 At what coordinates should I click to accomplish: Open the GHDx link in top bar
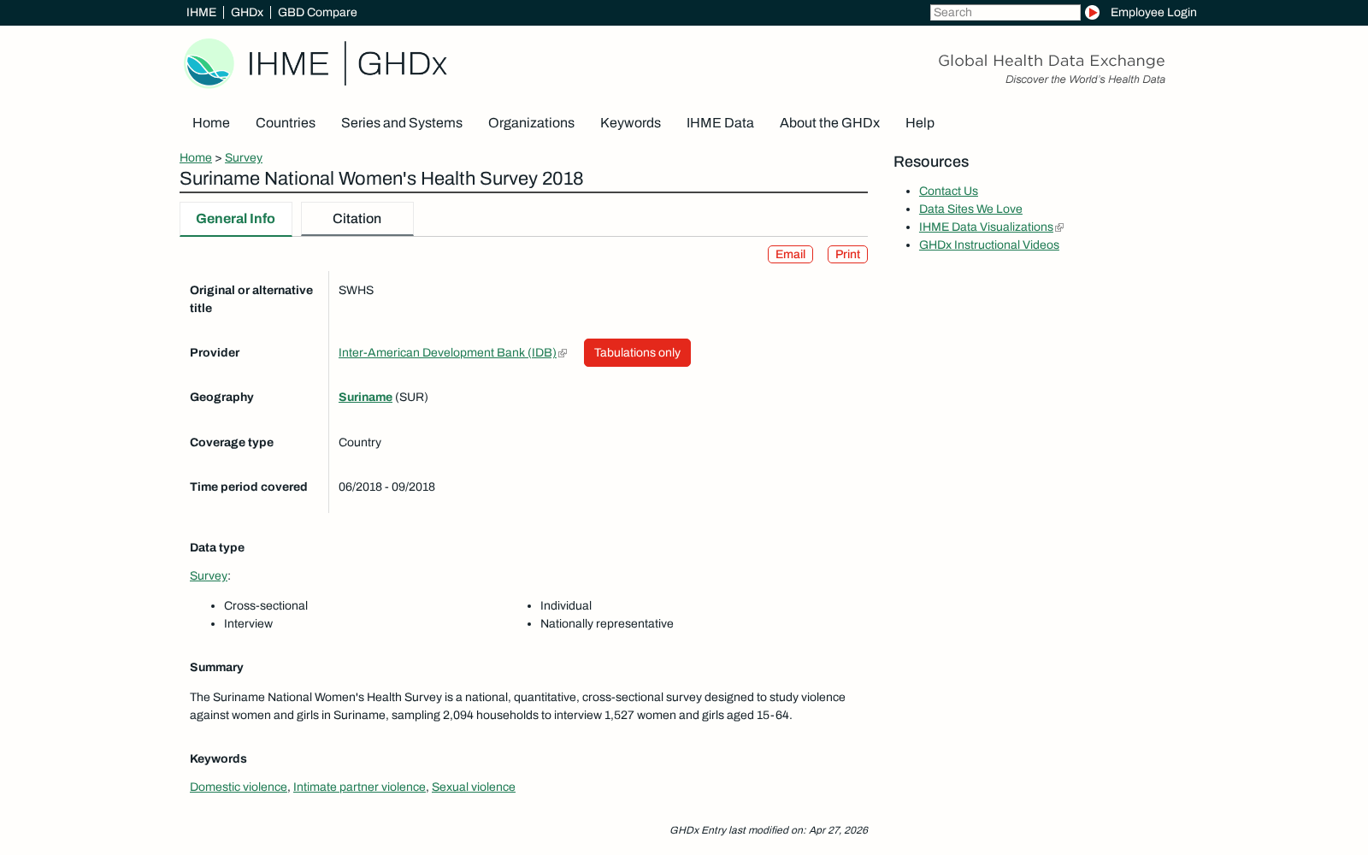[x=247, y=13]
